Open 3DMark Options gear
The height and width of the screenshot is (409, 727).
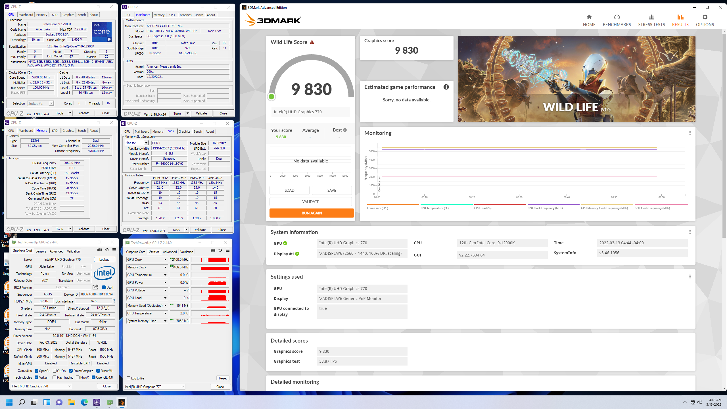pyautogui.click(x=705, y=20)
